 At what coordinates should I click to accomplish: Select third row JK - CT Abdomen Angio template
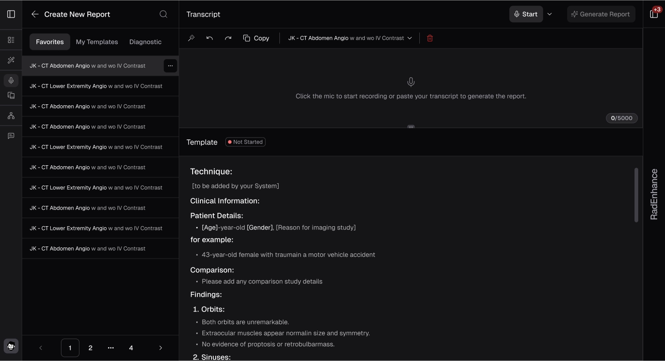100,107
